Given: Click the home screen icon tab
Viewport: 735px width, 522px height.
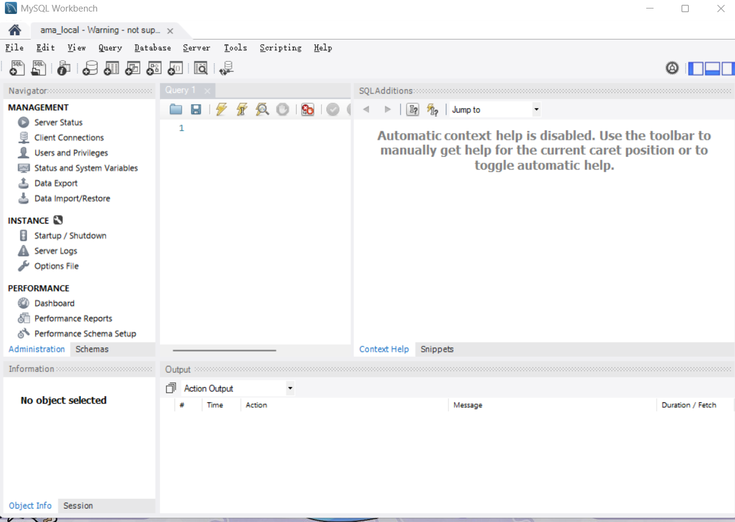Looking at the screenshot, I should pos(15,30).
